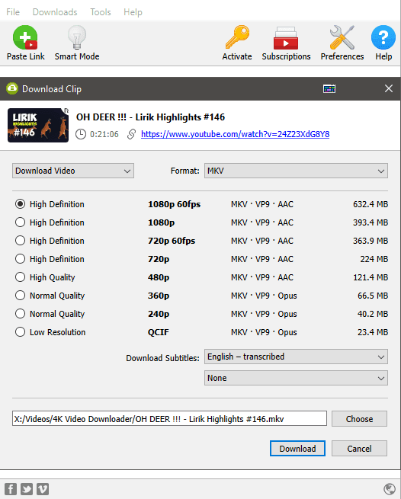The width and height of the screenshot is (401, 499).
Task: Click the 224 MB size text
Action: 374,259
